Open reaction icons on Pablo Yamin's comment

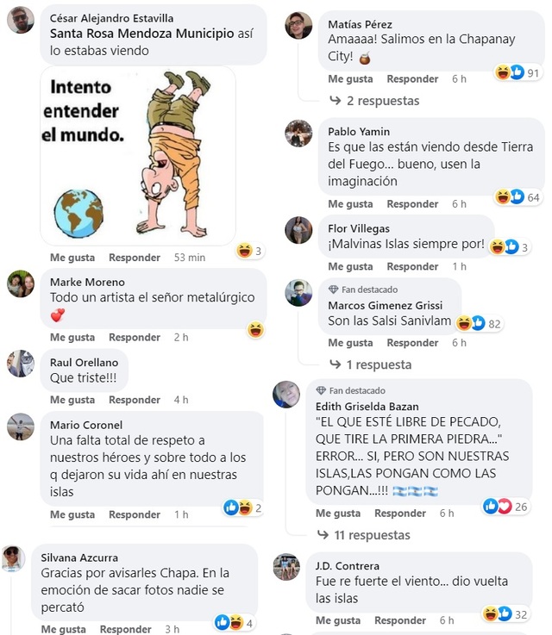coord(518,197)
